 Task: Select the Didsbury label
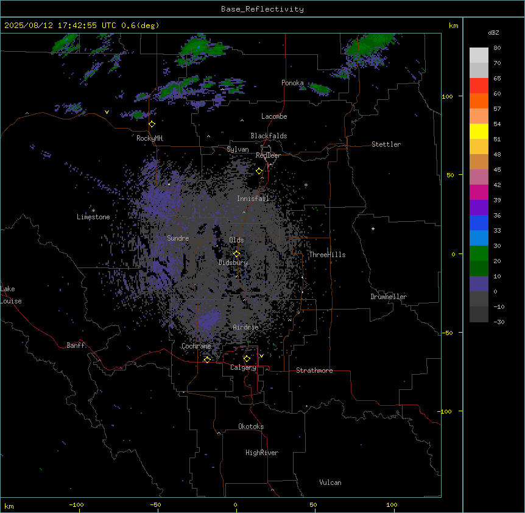point(233,263)
